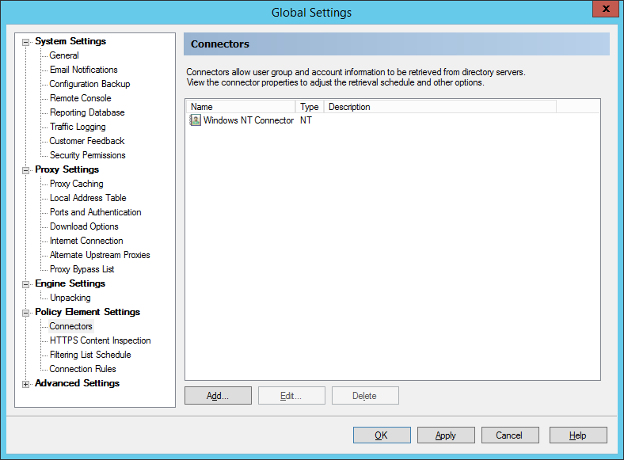
Task: Sort connectors by Type column
Action: 310,107
